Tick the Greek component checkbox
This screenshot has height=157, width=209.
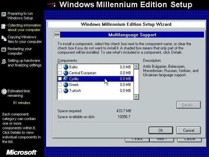pos(60,84)
